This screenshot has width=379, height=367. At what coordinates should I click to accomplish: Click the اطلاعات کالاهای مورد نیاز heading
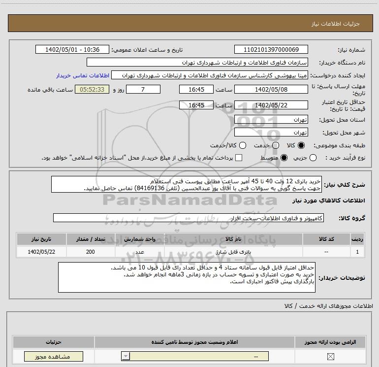329,200
